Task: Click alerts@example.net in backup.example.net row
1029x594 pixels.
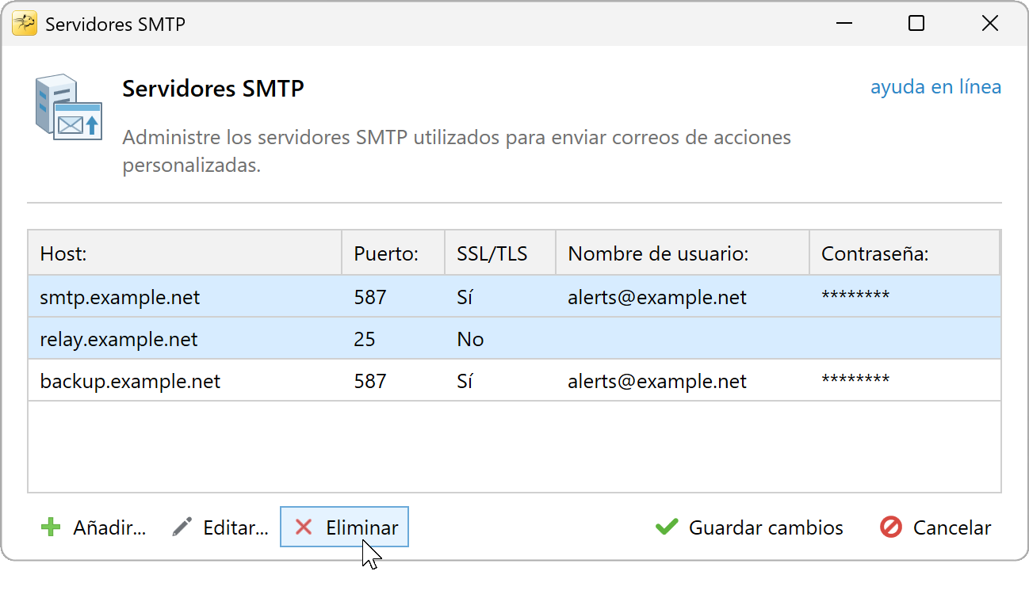Action: pos(657,382)
